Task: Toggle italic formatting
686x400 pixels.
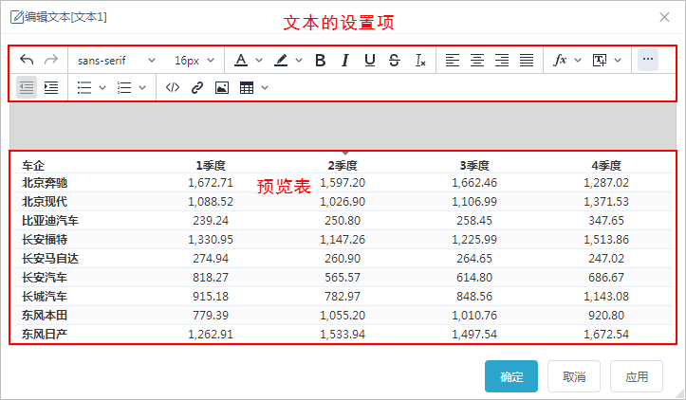Action: click(x=345, y=60)
